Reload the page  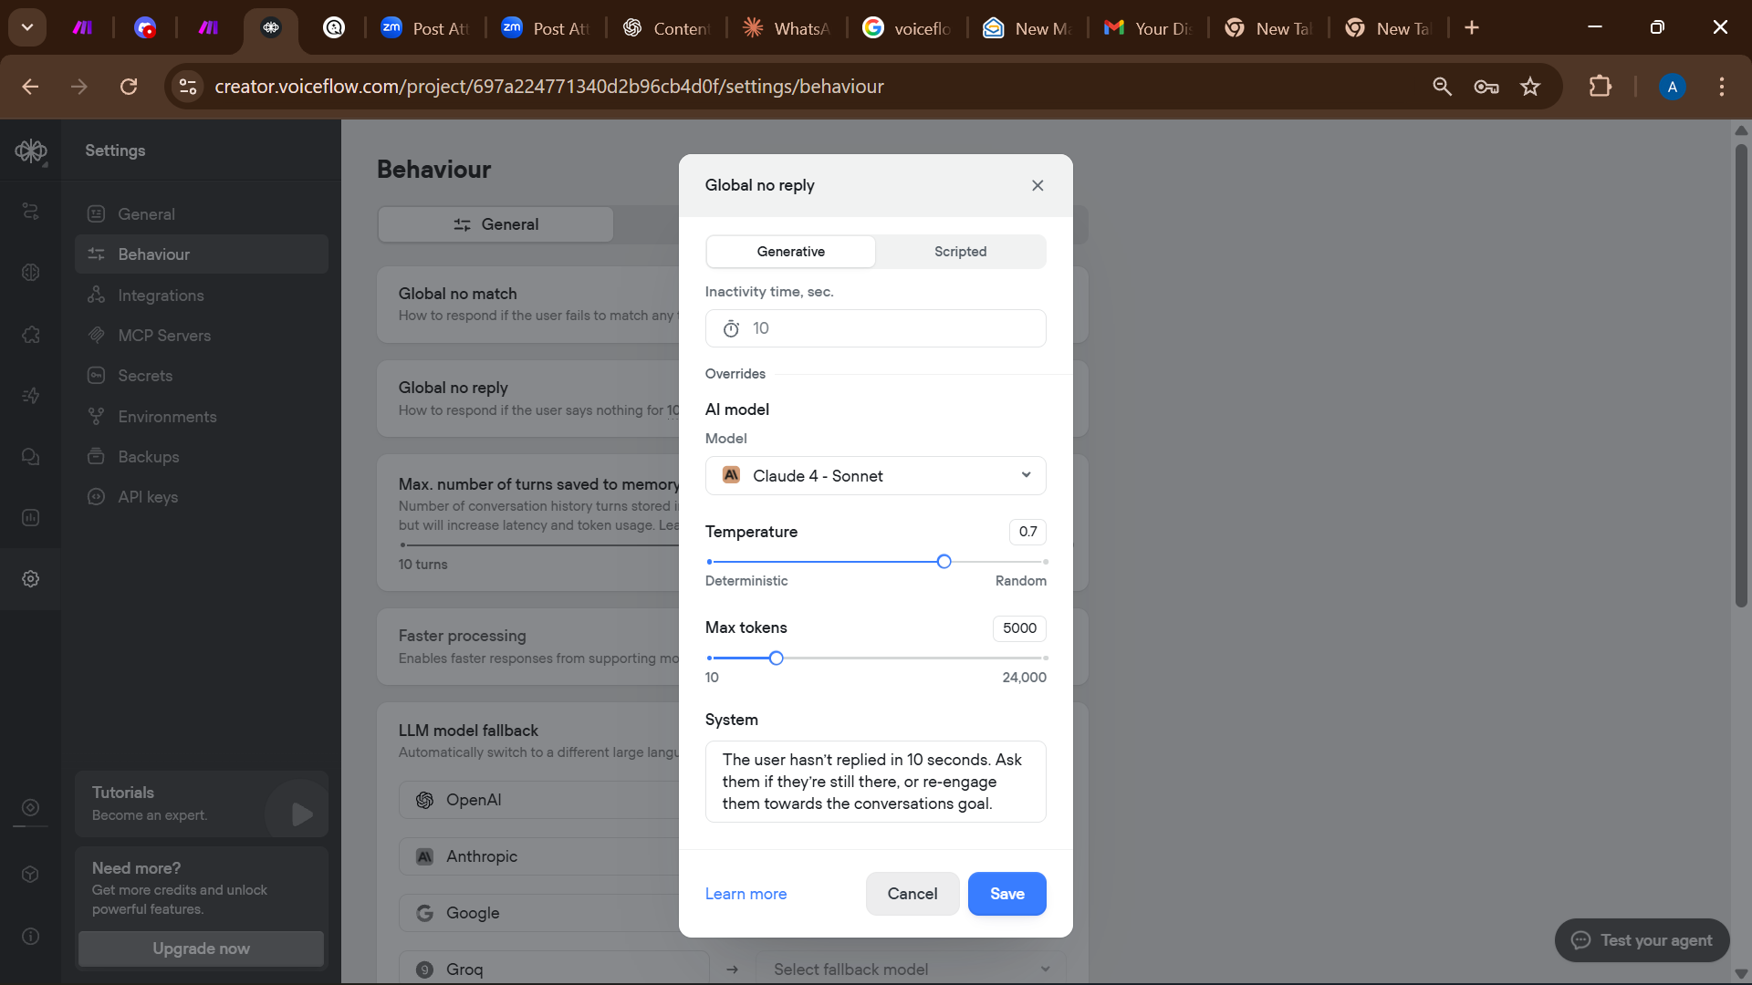coord(129,87)
